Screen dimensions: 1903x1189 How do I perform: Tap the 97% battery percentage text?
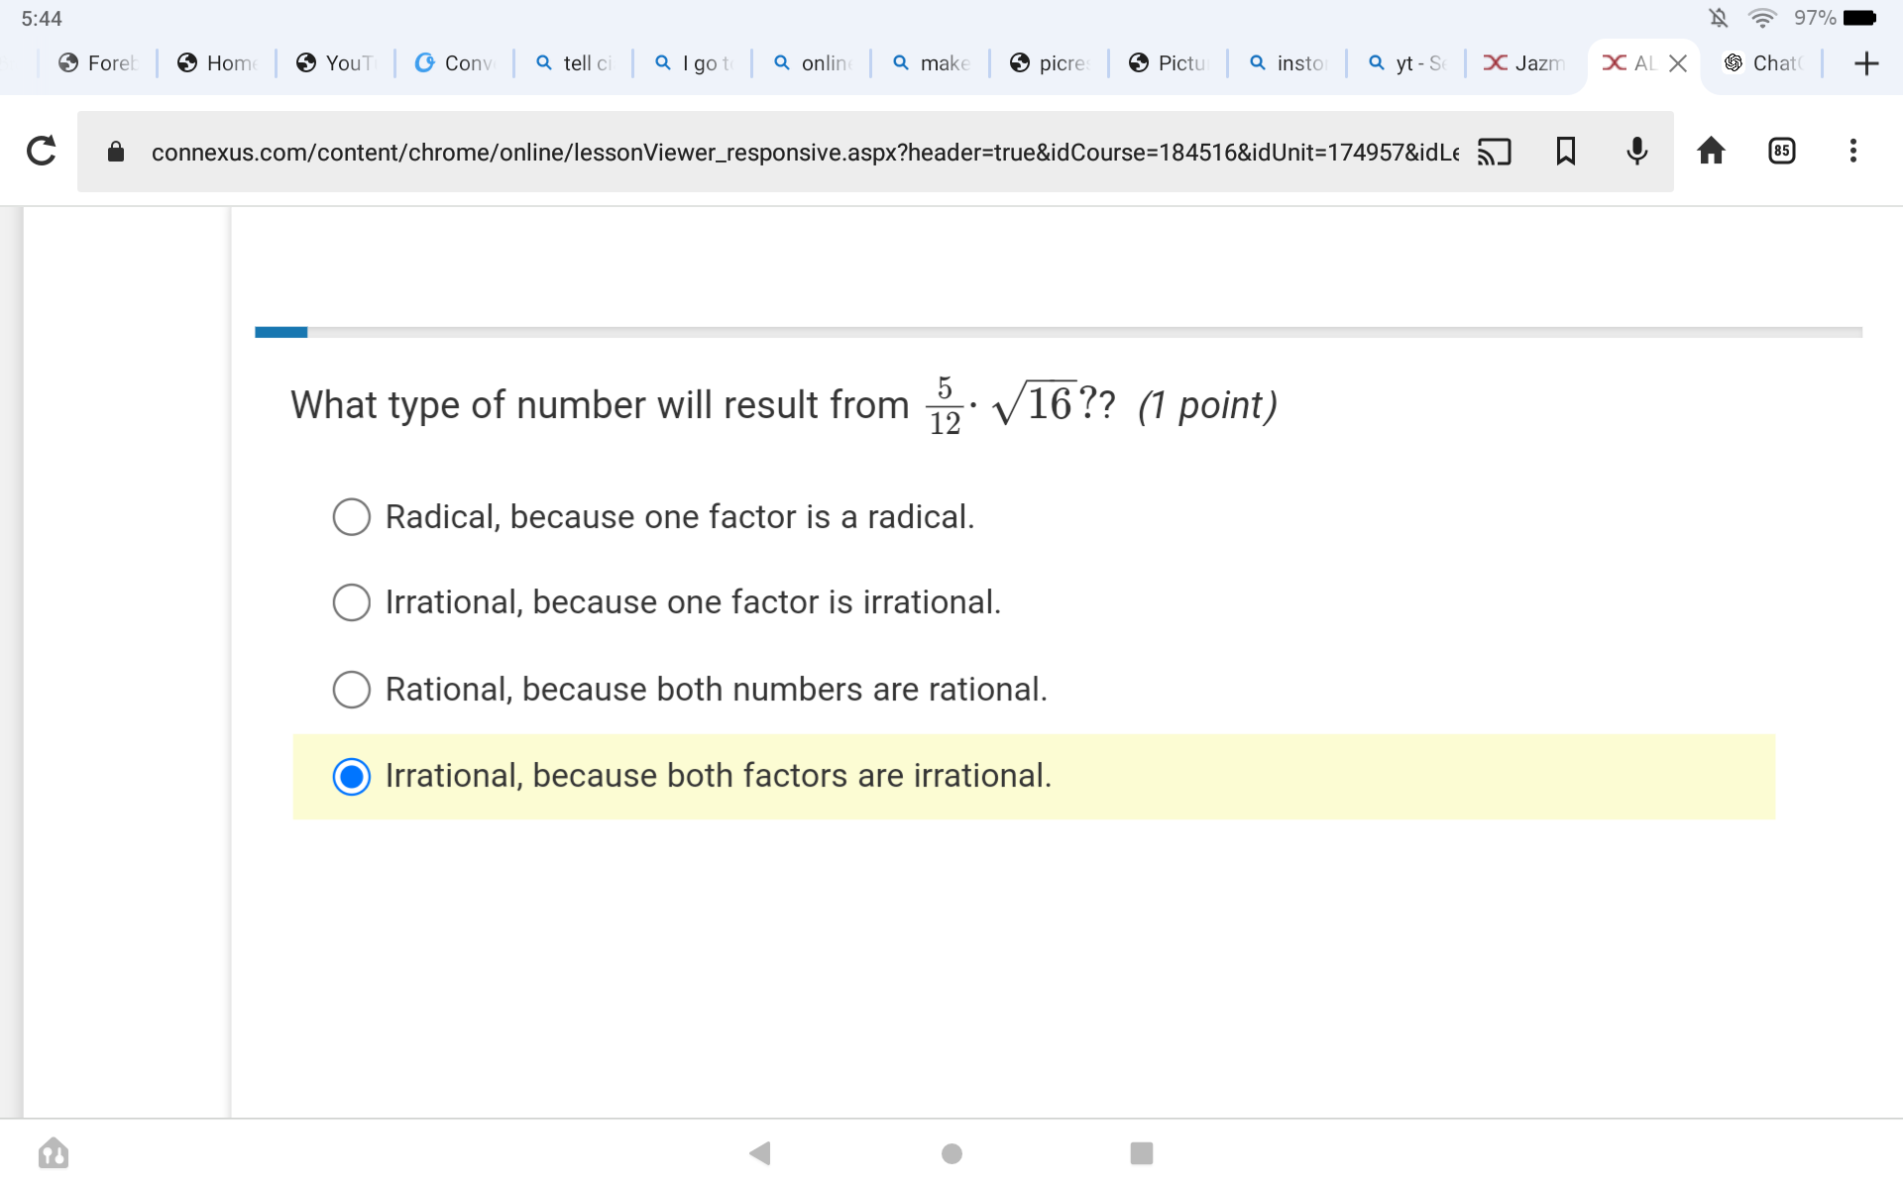1814,18
